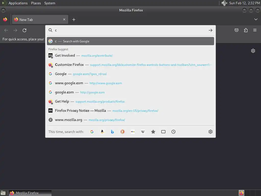Image resolution: width=261 pixels, height=196 pixels.
Task: Open the Google google.com/?gws_rd=ssl suggestion
Action: point(130,74)
